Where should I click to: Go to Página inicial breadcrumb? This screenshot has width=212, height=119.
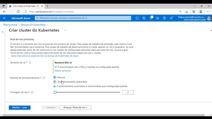coord(10,25)
